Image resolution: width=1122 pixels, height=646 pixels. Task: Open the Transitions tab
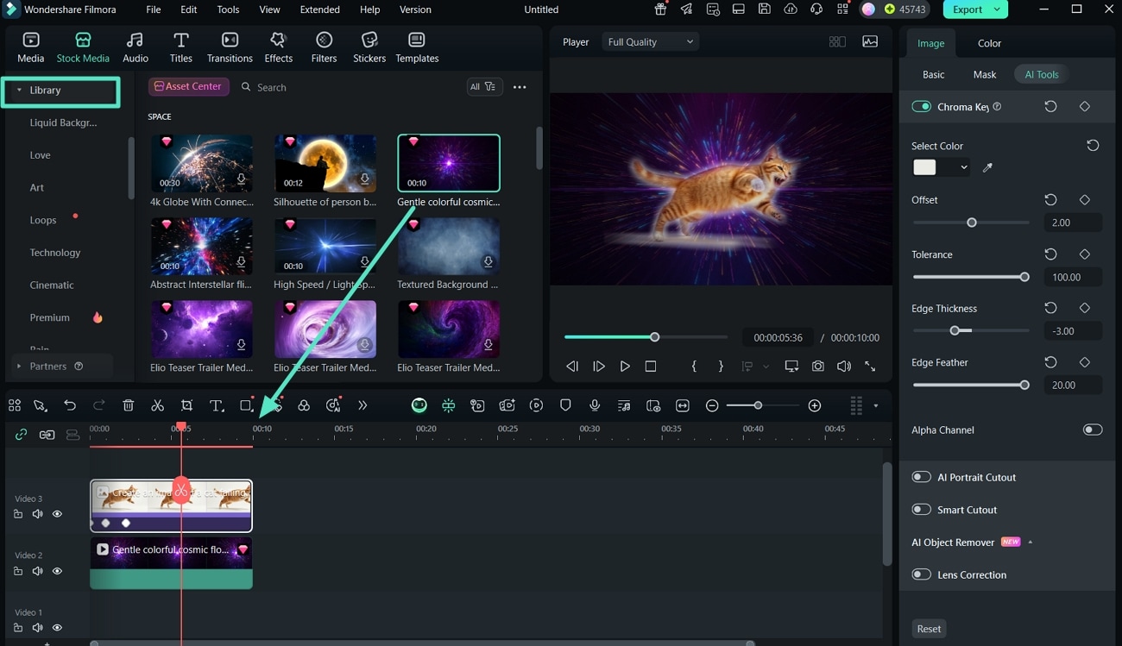(230, 47)
